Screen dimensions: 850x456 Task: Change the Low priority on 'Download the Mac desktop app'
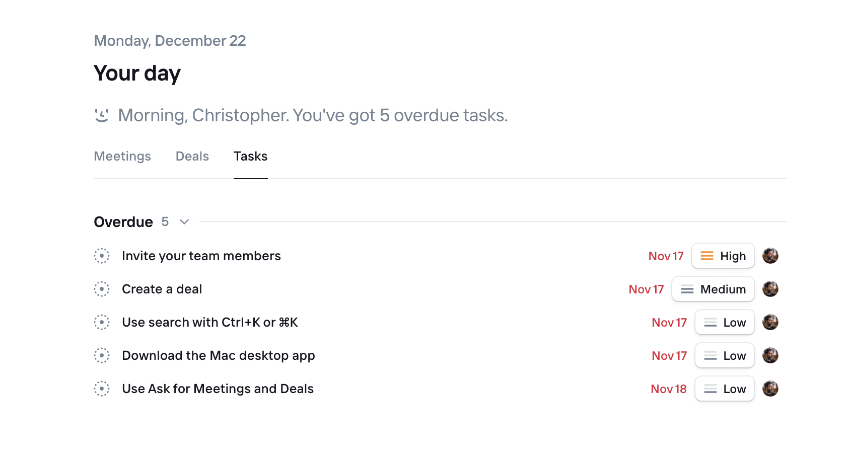(x=724, y=355)
